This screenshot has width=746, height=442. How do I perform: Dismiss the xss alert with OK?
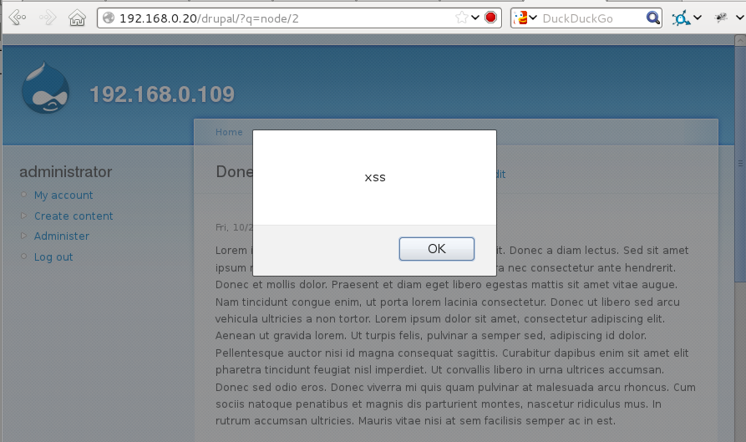437,249
